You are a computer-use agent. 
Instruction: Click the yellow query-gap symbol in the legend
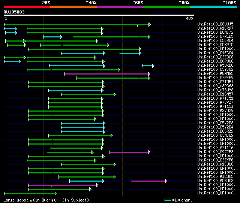[x=31, y=200]
